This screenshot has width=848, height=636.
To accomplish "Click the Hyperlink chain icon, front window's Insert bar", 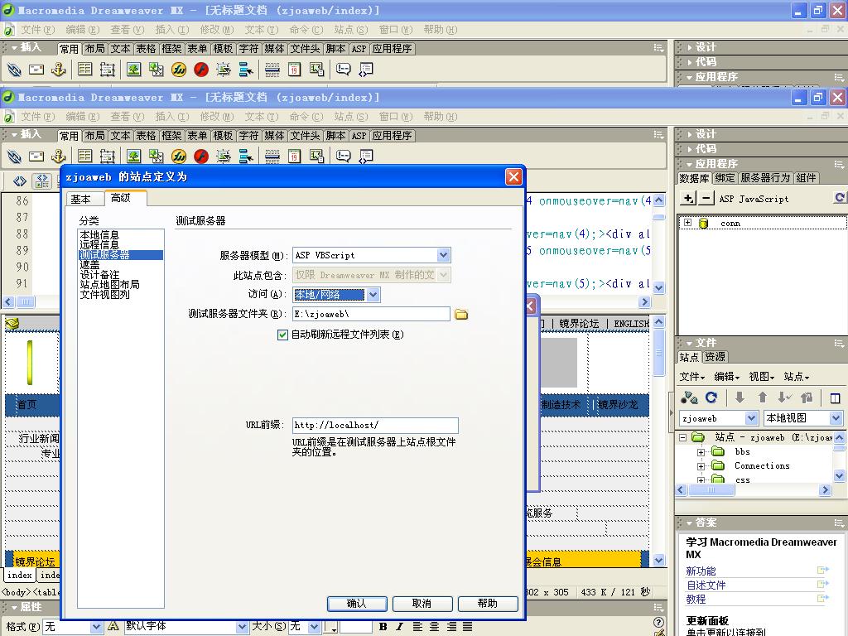I will point(14,157).
